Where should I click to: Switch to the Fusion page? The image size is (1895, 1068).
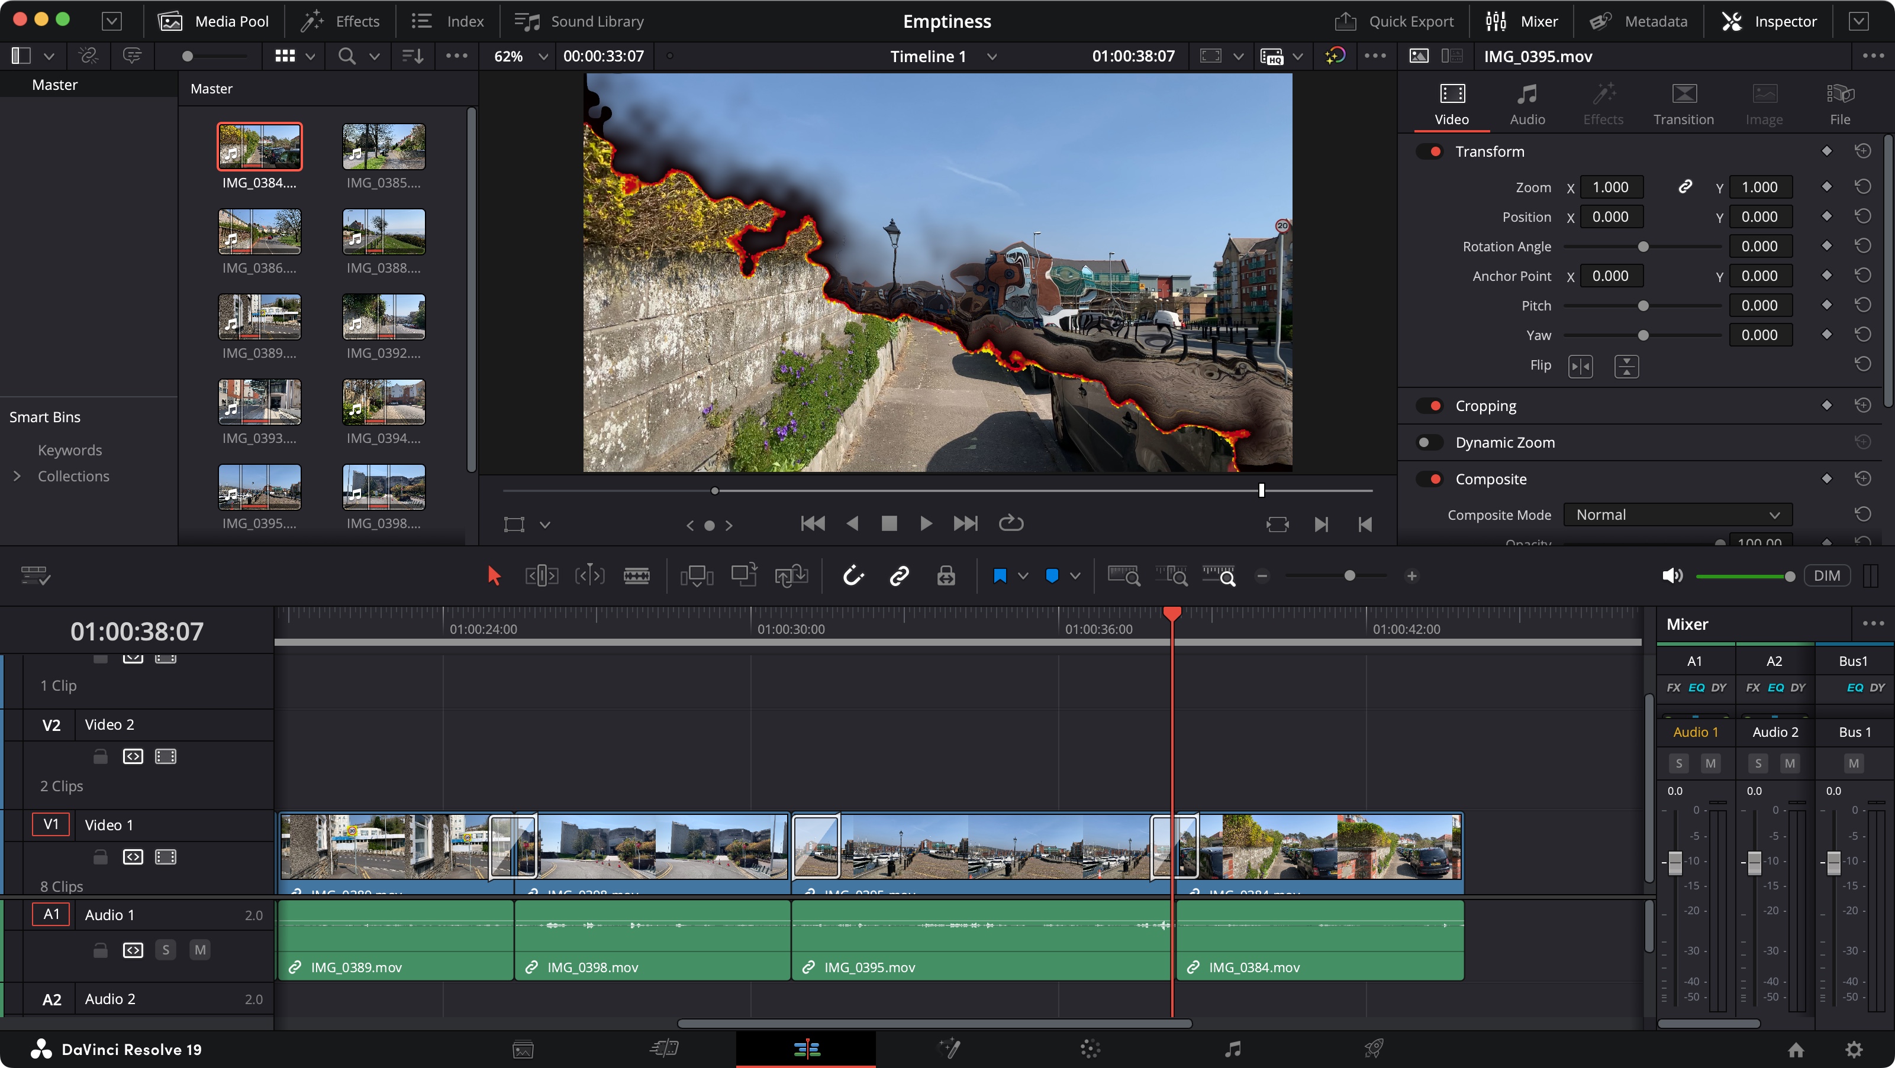(x=950, y=1049)
